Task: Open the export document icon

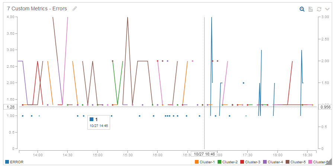Action: pyautogui.click(x=311, y=9)
